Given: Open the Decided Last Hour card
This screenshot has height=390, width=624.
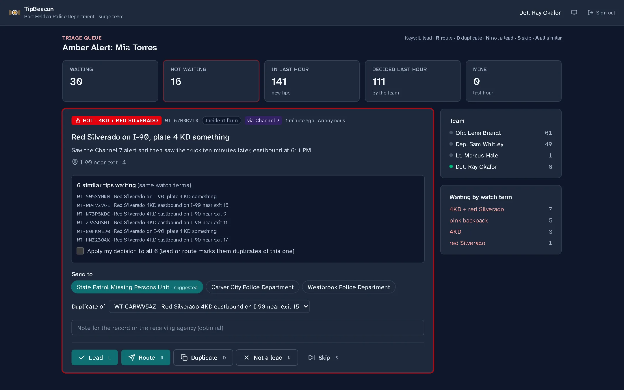Looking at the screenshot, I should pyautogui.click(x=413, y=81).
